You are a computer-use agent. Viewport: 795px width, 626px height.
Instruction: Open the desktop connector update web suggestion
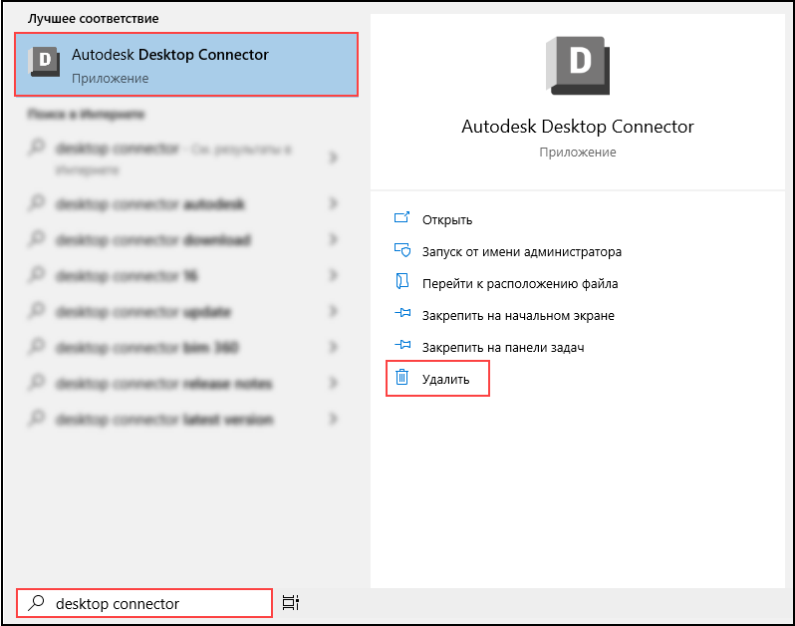(x=184, y=311)
